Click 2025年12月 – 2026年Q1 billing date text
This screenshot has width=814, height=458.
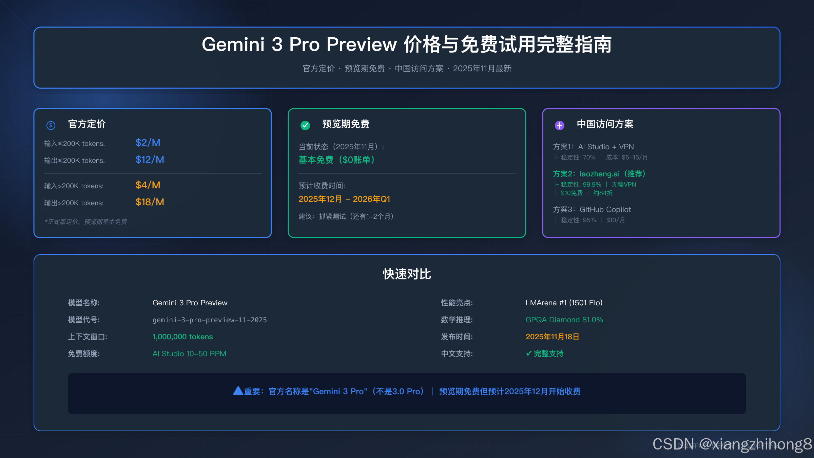coord(344,199)
